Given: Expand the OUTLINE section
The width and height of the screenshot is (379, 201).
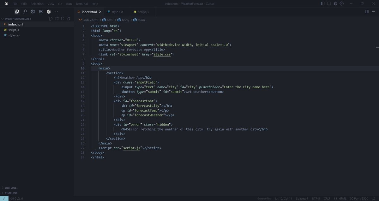Looking at the screenshot, I should click(x=11, y=188).
